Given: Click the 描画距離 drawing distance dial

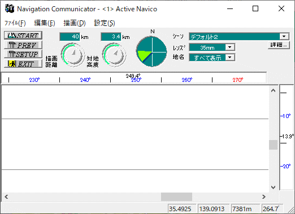Looking at the screenshot, I should (73, 55).
